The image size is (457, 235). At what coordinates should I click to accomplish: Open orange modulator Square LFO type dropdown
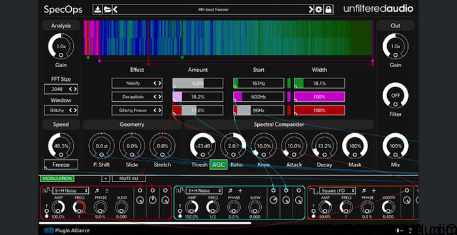coord(338,191)
